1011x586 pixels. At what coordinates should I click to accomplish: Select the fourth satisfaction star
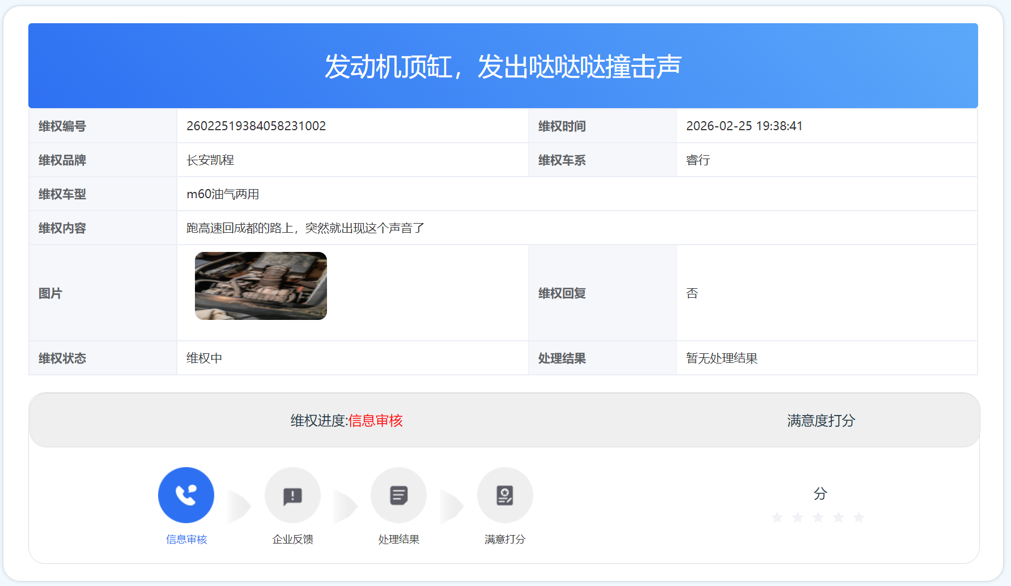pos(838,517)
